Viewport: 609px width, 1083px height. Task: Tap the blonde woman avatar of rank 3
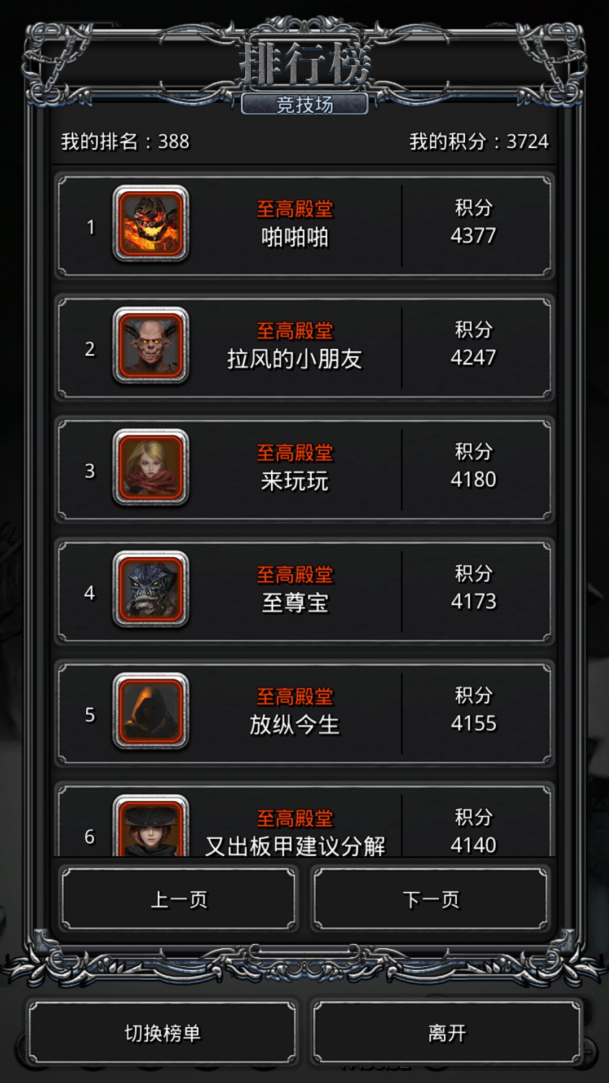(x=151, y=467)
